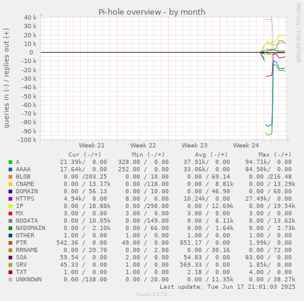Click the UNKNOWN max value 38.27k
This screenshot has height=301, width=304.
284,280
